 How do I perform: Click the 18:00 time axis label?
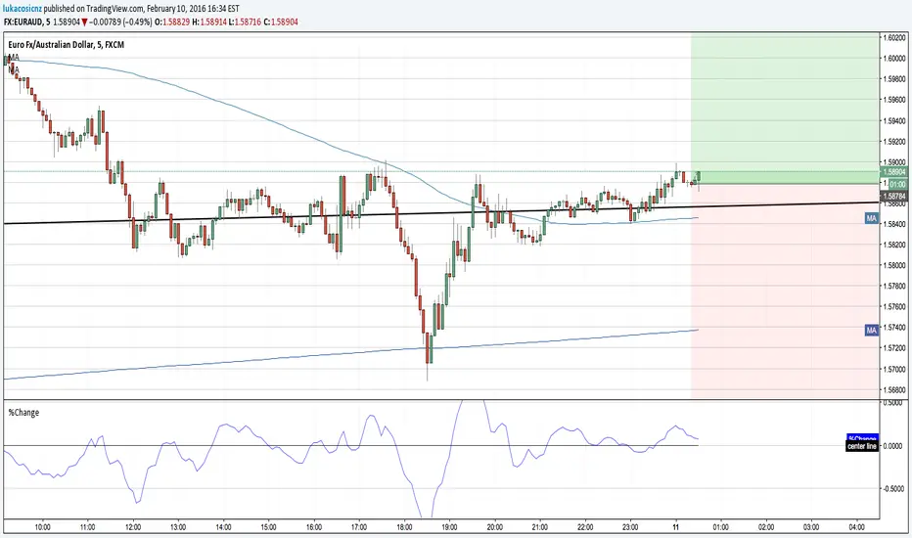point(404,527)
